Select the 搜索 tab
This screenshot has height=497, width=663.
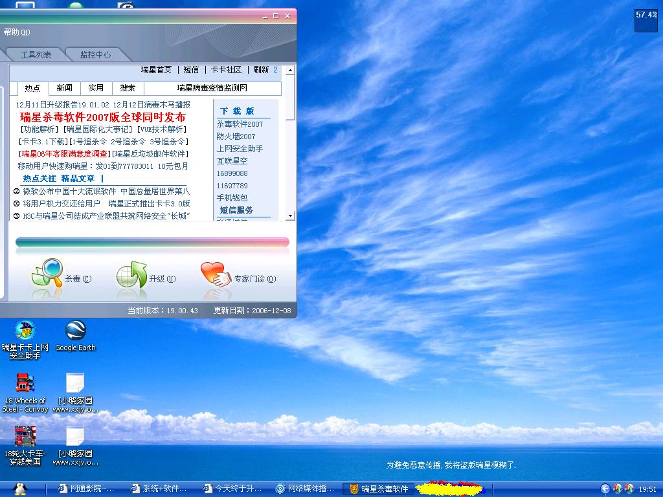(128, 88)
